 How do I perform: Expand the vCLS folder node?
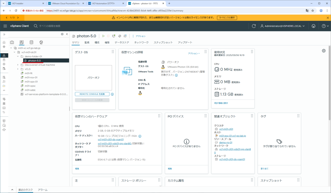click(x=18, y=69)
